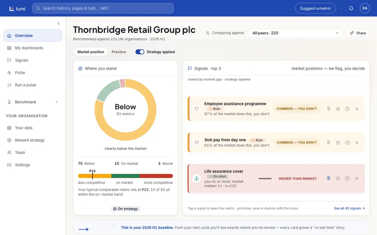Click the Signals flag icon in card header
The image size is (377, 235).
(190, 68)
